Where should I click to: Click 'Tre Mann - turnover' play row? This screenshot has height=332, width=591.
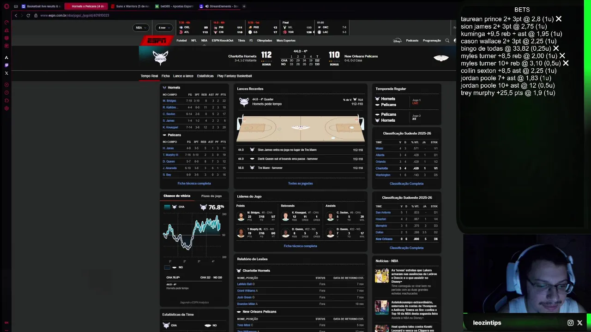(x=301, y=168)
